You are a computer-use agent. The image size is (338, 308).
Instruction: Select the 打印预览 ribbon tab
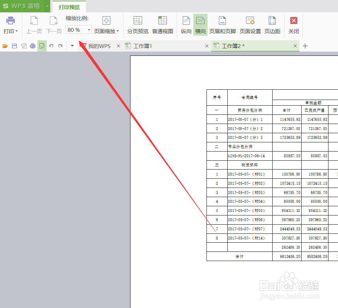[69, 7]
